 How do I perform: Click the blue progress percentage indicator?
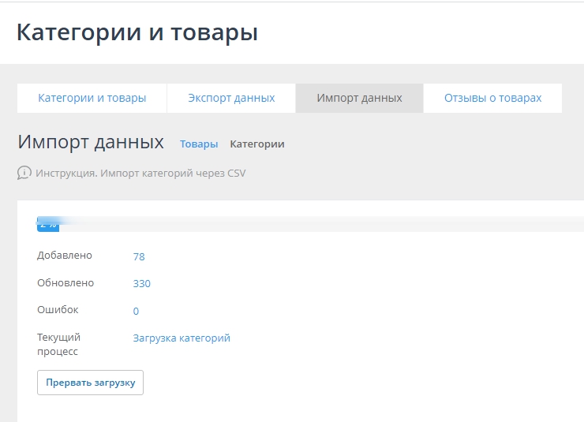48,224
